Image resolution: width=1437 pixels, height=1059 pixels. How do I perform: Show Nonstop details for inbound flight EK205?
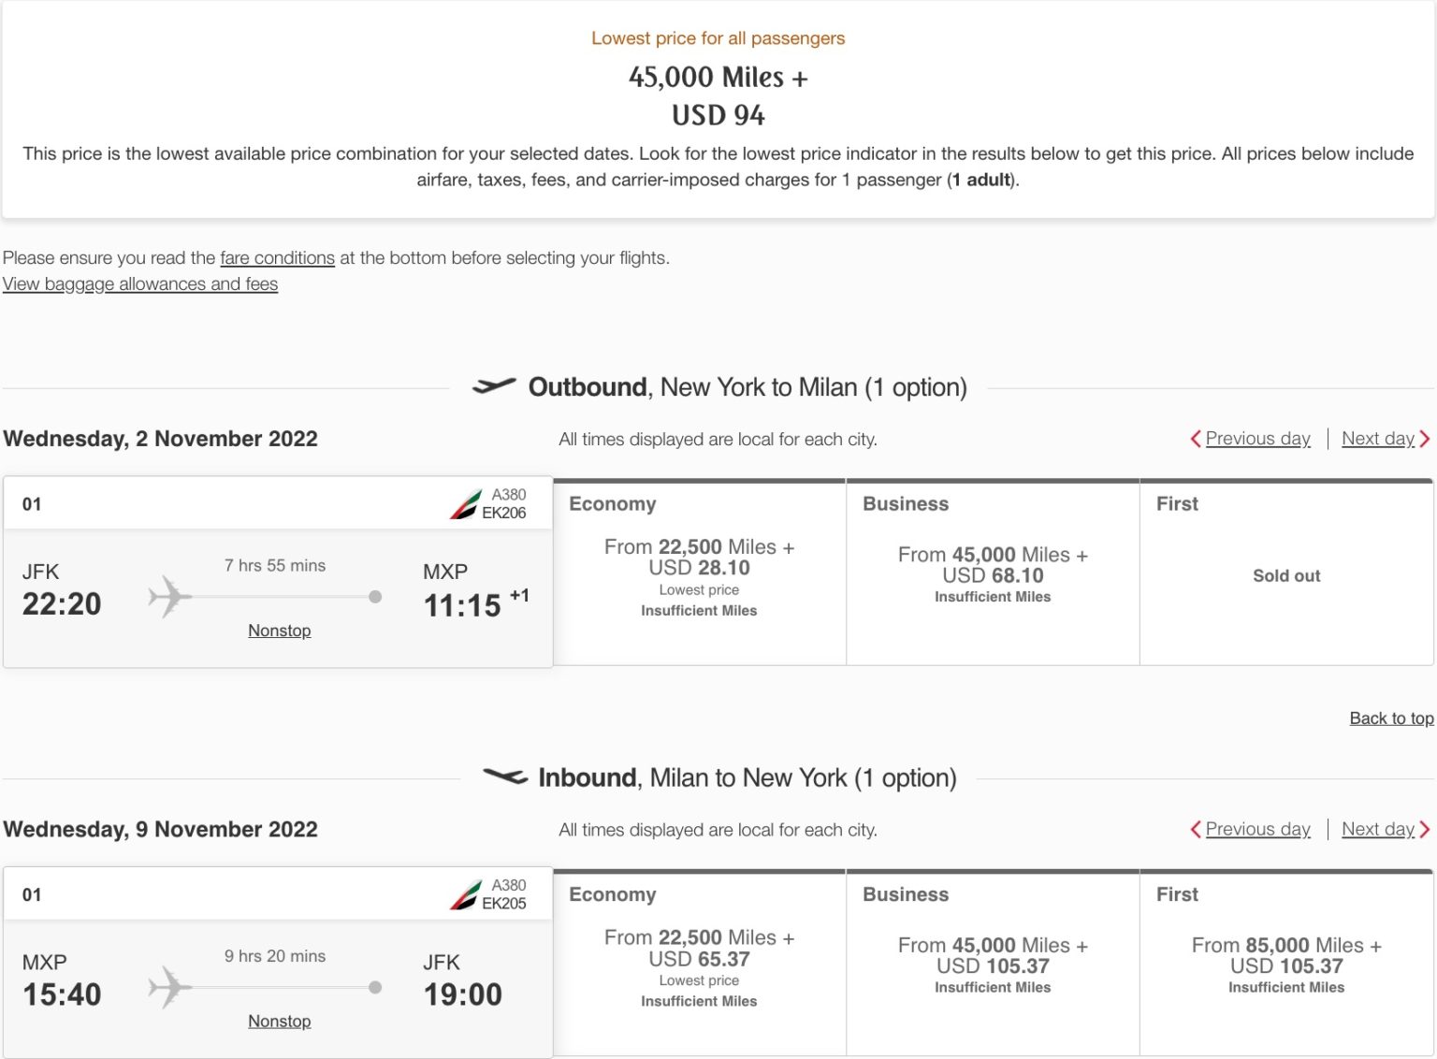point(279,1022)
